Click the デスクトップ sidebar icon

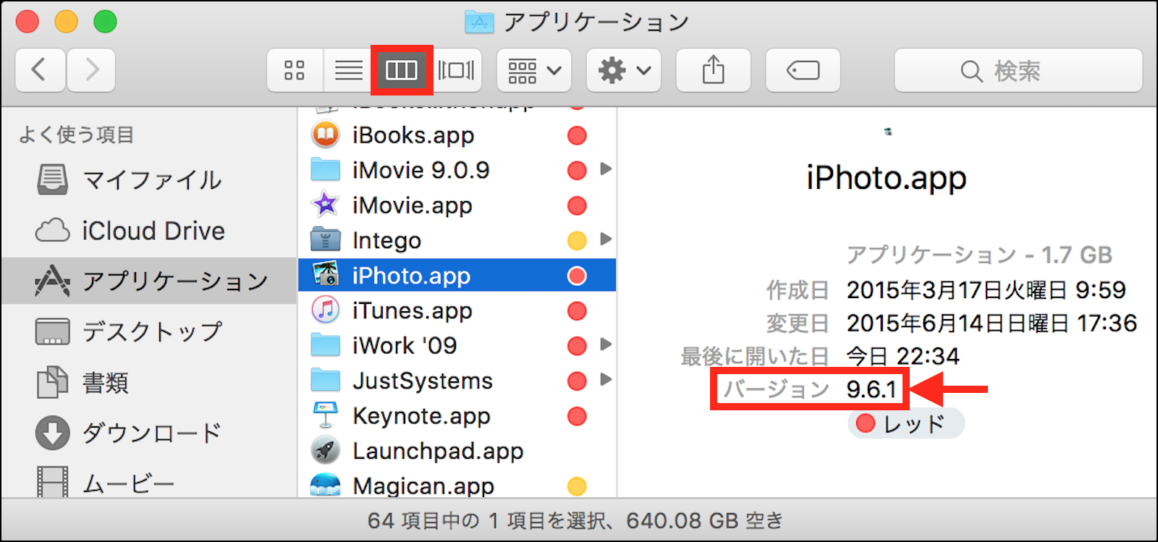click(x=53, y=331)
